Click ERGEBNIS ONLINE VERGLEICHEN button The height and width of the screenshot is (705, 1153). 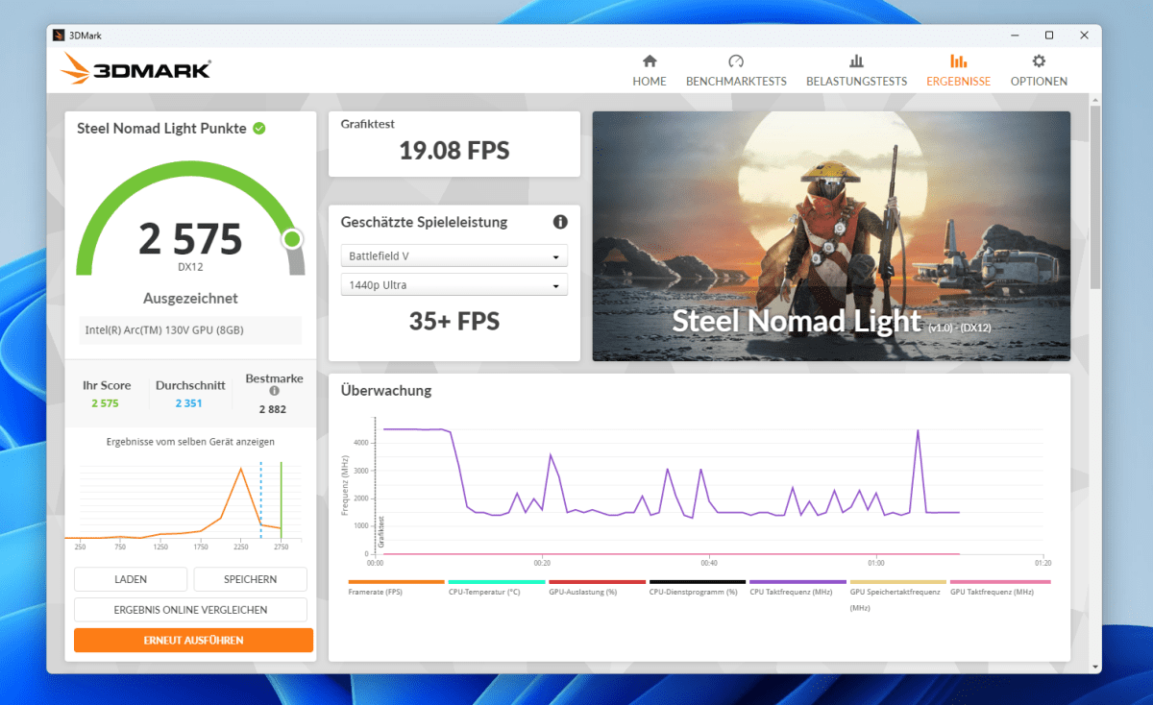click(190, 610)
